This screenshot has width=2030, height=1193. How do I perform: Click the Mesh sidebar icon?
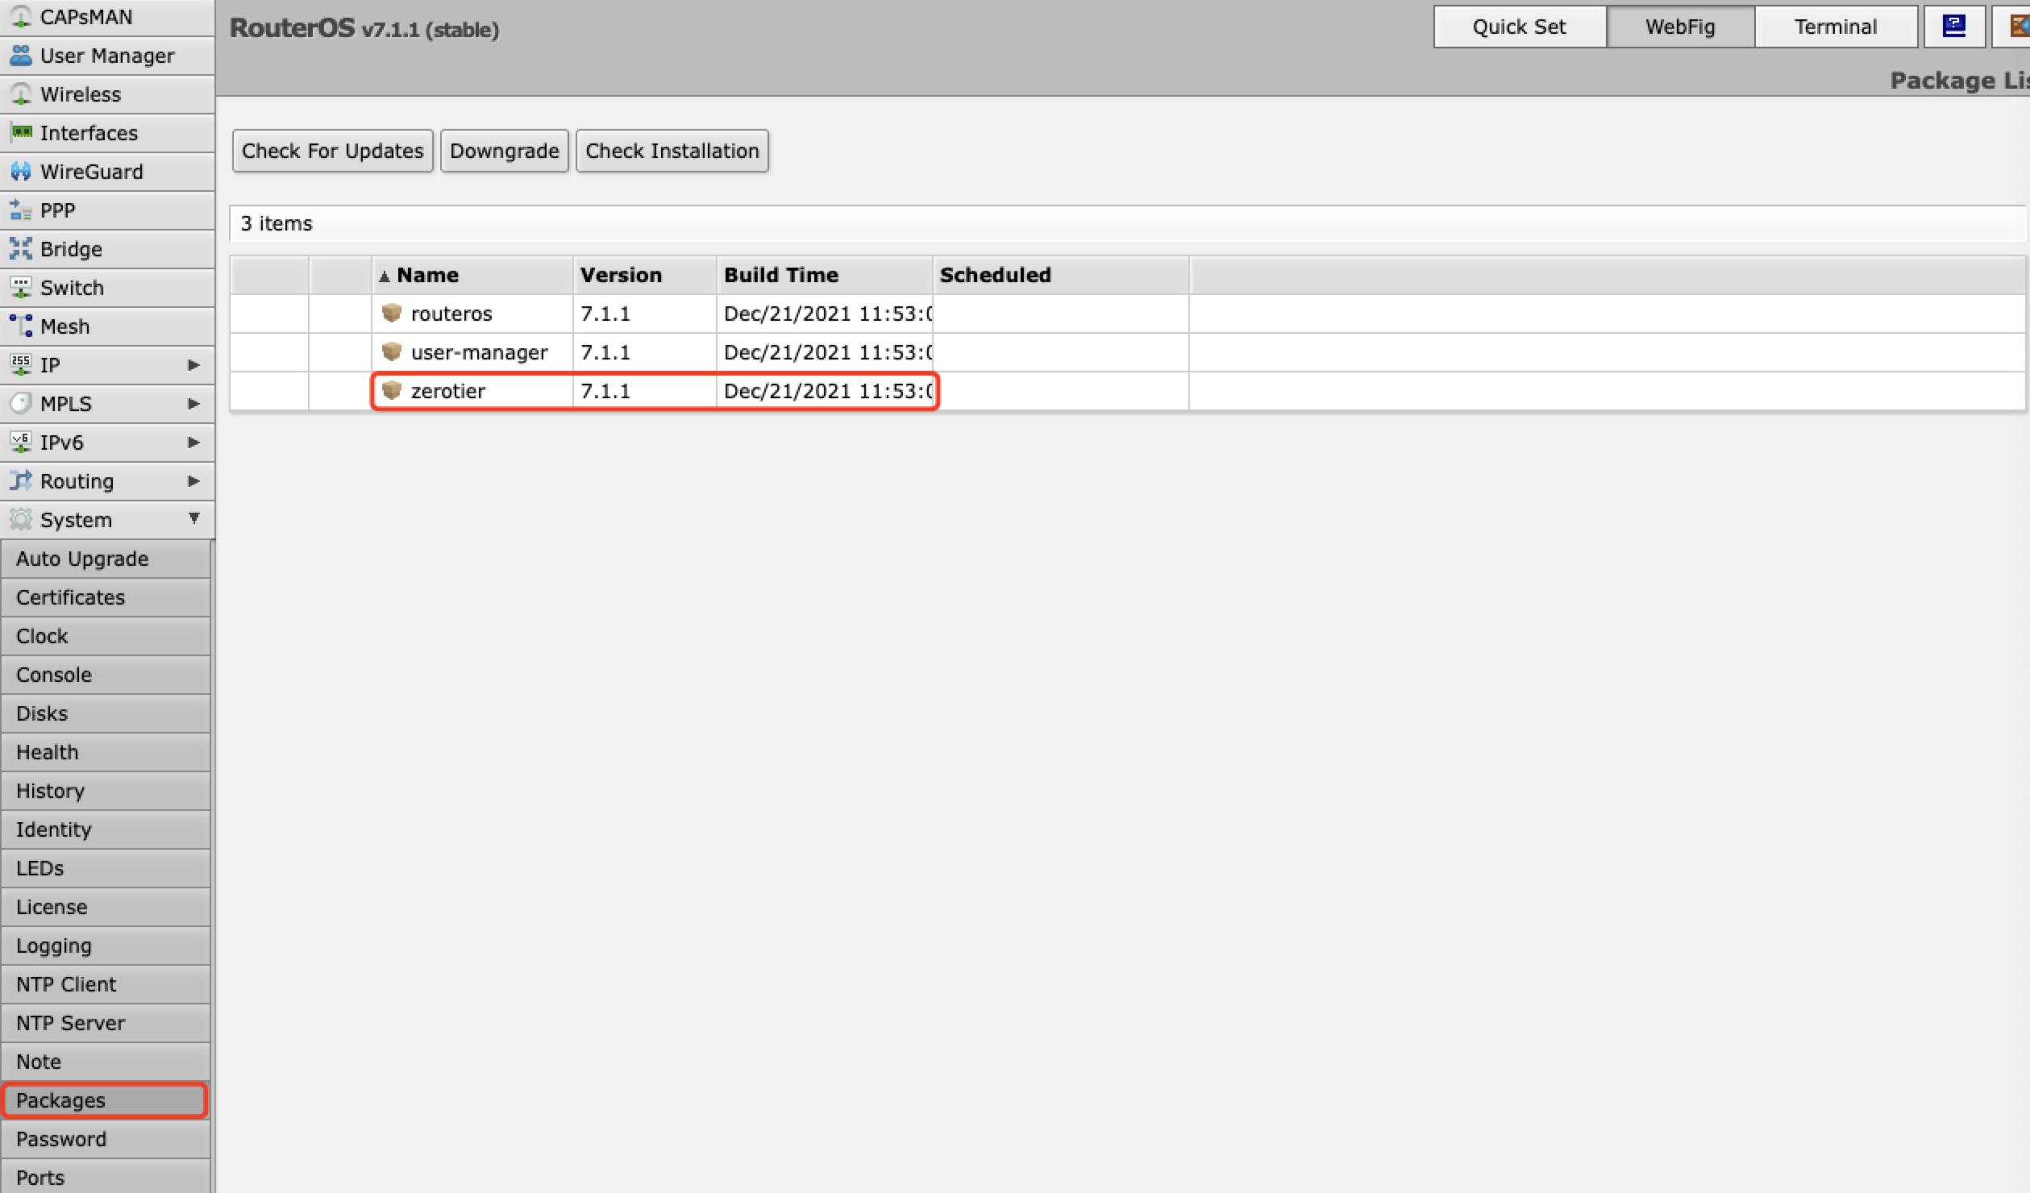tap(22, 326)
